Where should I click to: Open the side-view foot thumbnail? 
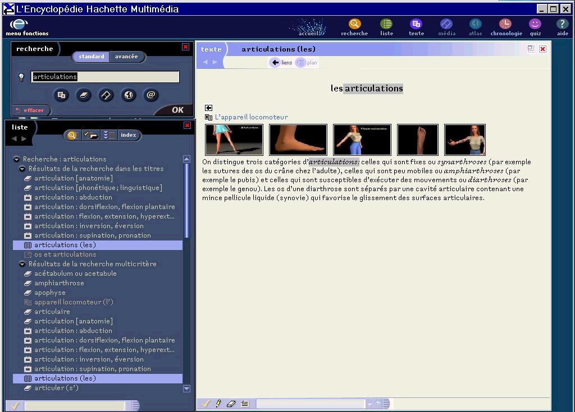pos(298,140)
